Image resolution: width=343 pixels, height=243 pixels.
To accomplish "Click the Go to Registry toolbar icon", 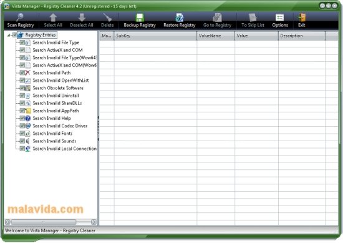I will 217,17.
